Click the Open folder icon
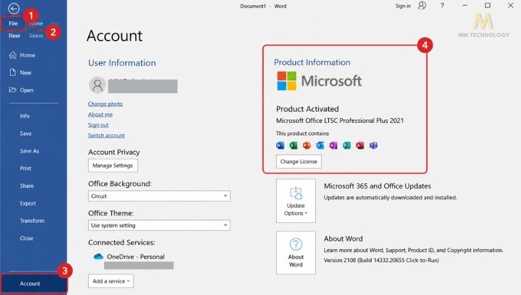Screen dimensions: 521x295 [x=12, y=90]
